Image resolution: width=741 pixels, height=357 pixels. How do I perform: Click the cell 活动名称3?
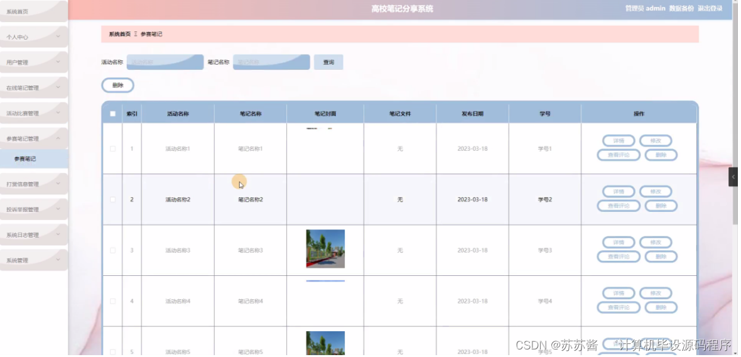click(x=178, y=251)
